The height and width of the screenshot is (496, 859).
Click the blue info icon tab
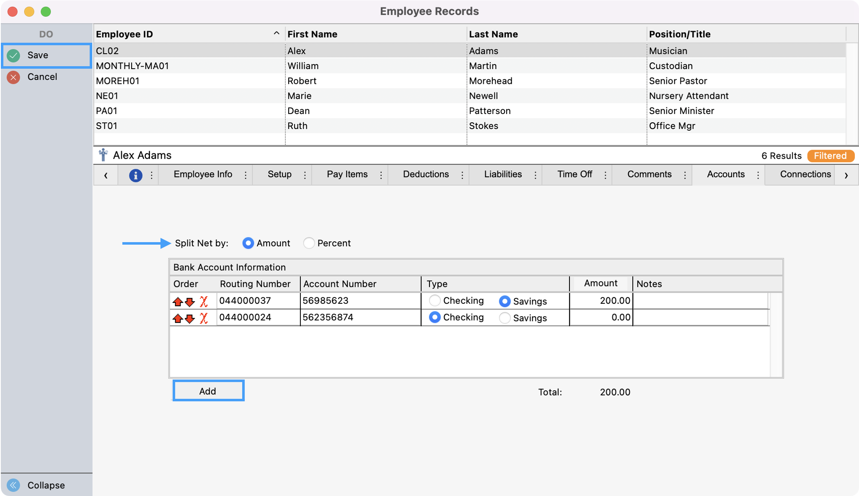coord(135,175)
